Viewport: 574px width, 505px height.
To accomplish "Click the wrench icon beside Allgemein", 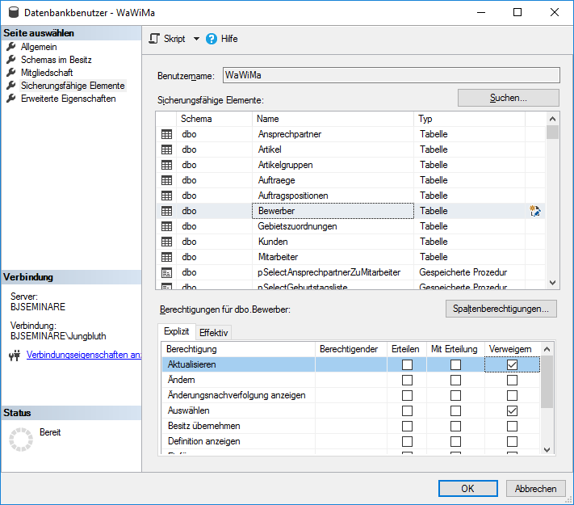I will click(x=11, y=47).
